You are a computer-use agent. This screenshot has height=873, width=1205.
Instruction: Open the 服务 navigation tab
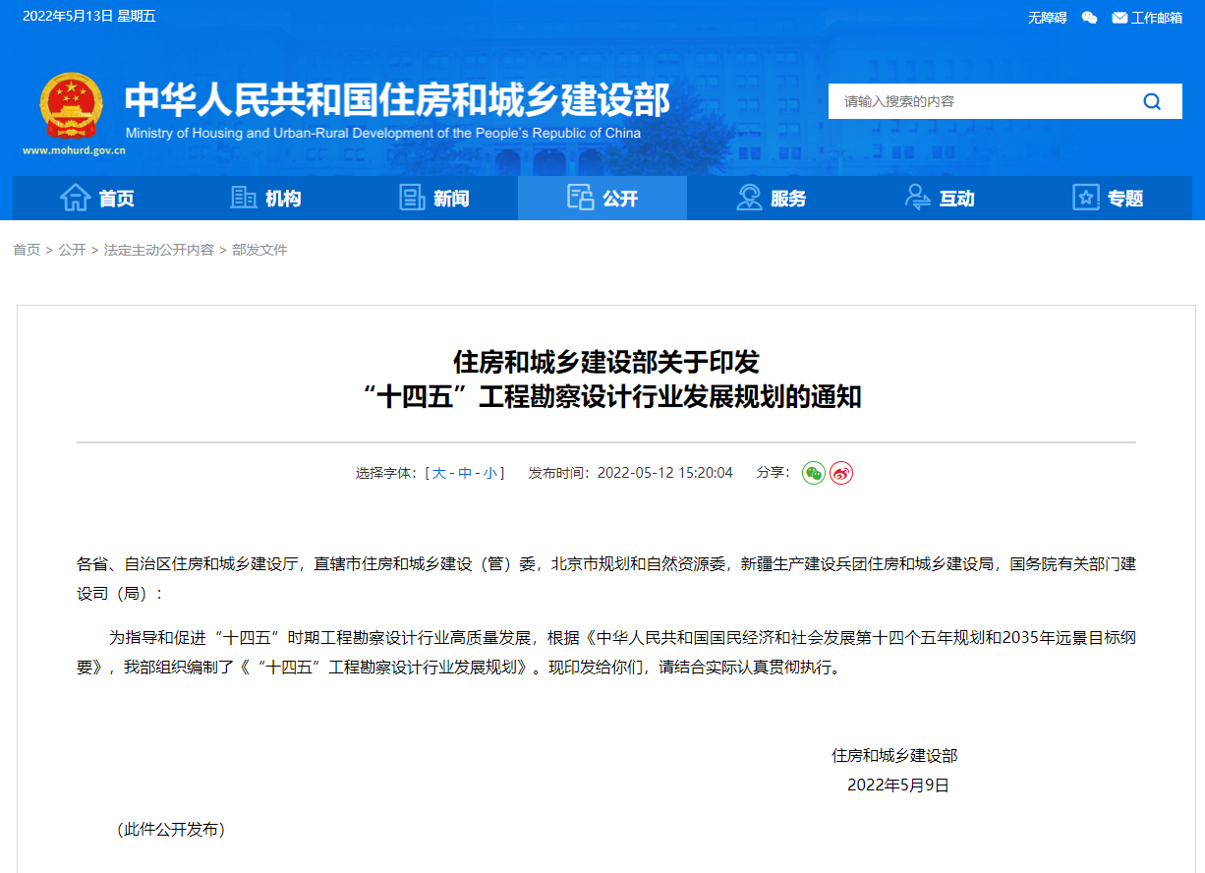[771, 198]
